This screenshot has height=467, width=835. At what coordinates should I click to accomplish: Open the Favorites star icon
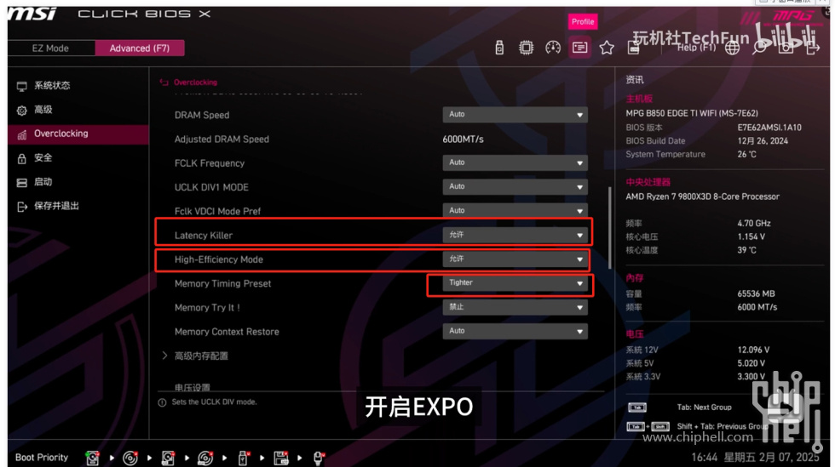point(607,48)
